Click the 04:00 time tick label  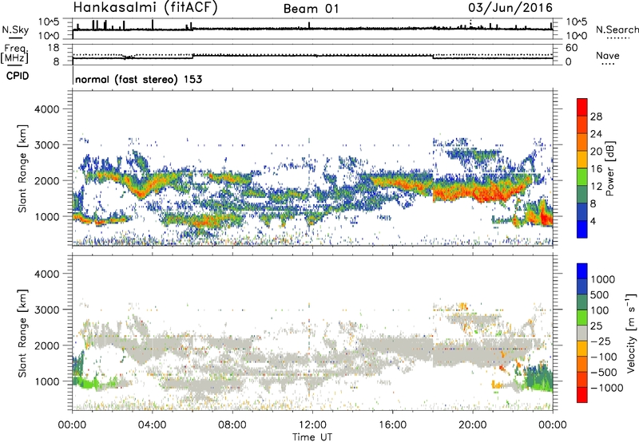[153, 425]
